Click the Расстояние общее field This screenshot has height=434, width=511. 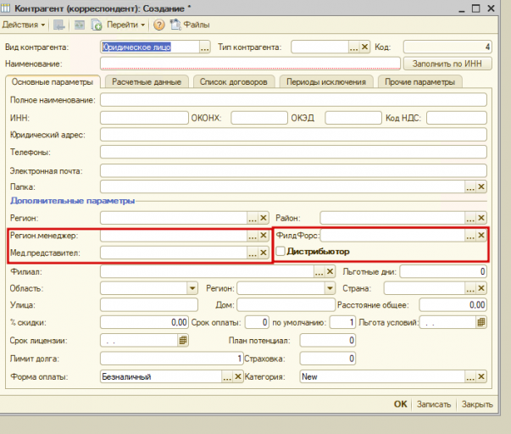[453, 305]
